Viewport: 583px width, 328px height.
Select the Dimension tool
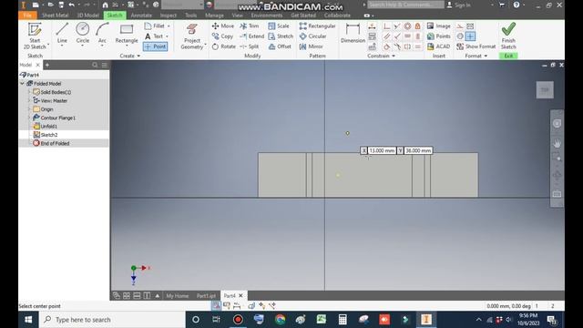pyautogui.click(x=353, y=33)
